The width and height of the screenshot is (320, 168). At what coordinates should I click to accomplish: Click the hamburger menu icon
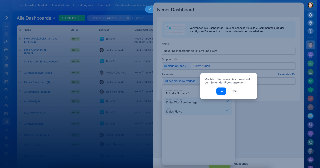coord(6,5)
